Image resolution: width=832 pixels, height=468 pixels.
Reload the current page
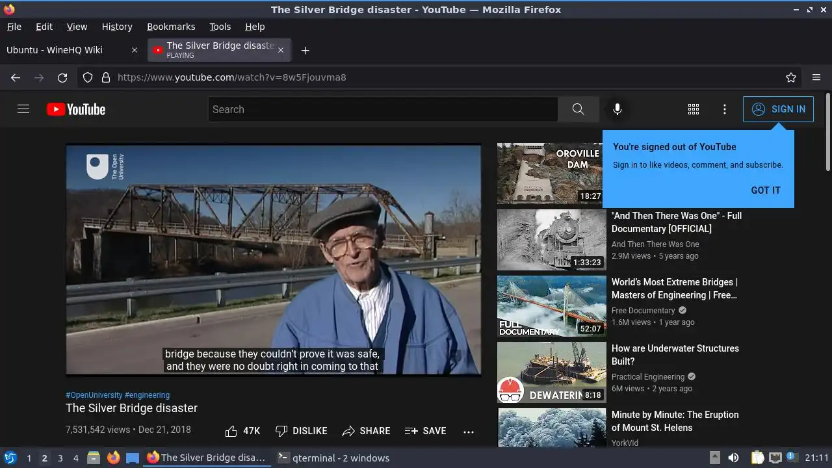(x=62, y=77)
